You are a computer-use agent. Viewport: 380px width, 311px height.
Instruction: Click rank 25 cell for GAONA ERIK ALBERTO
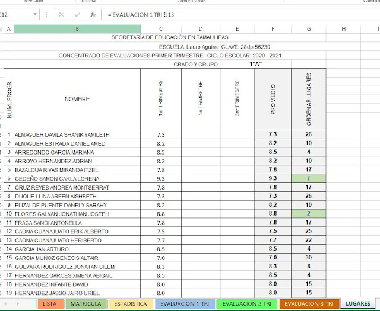point(309,231)
